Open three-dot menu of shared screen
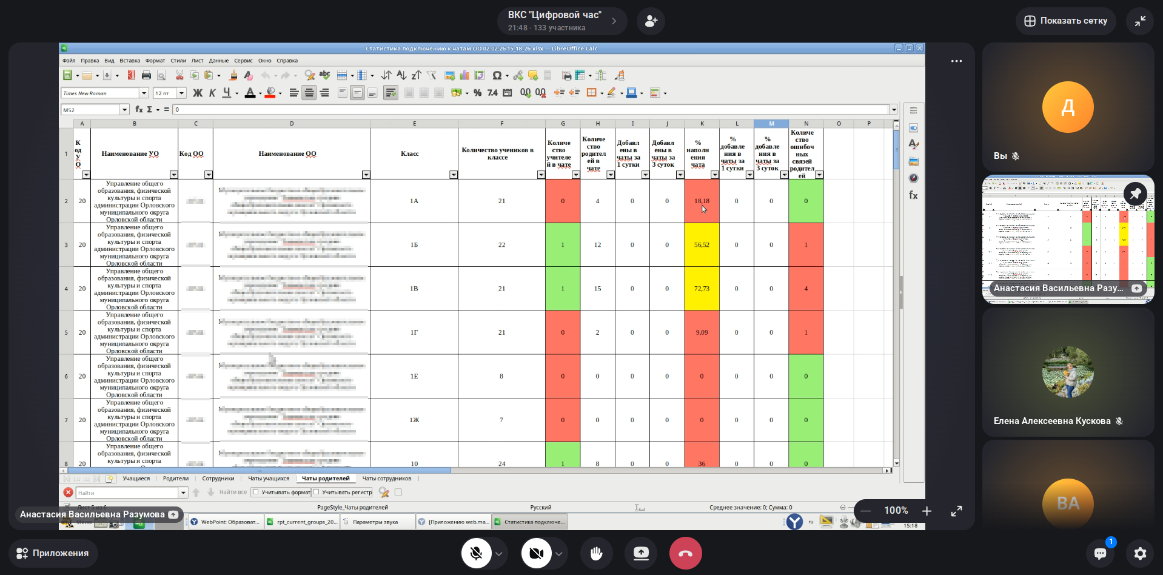 coord(956,61)
